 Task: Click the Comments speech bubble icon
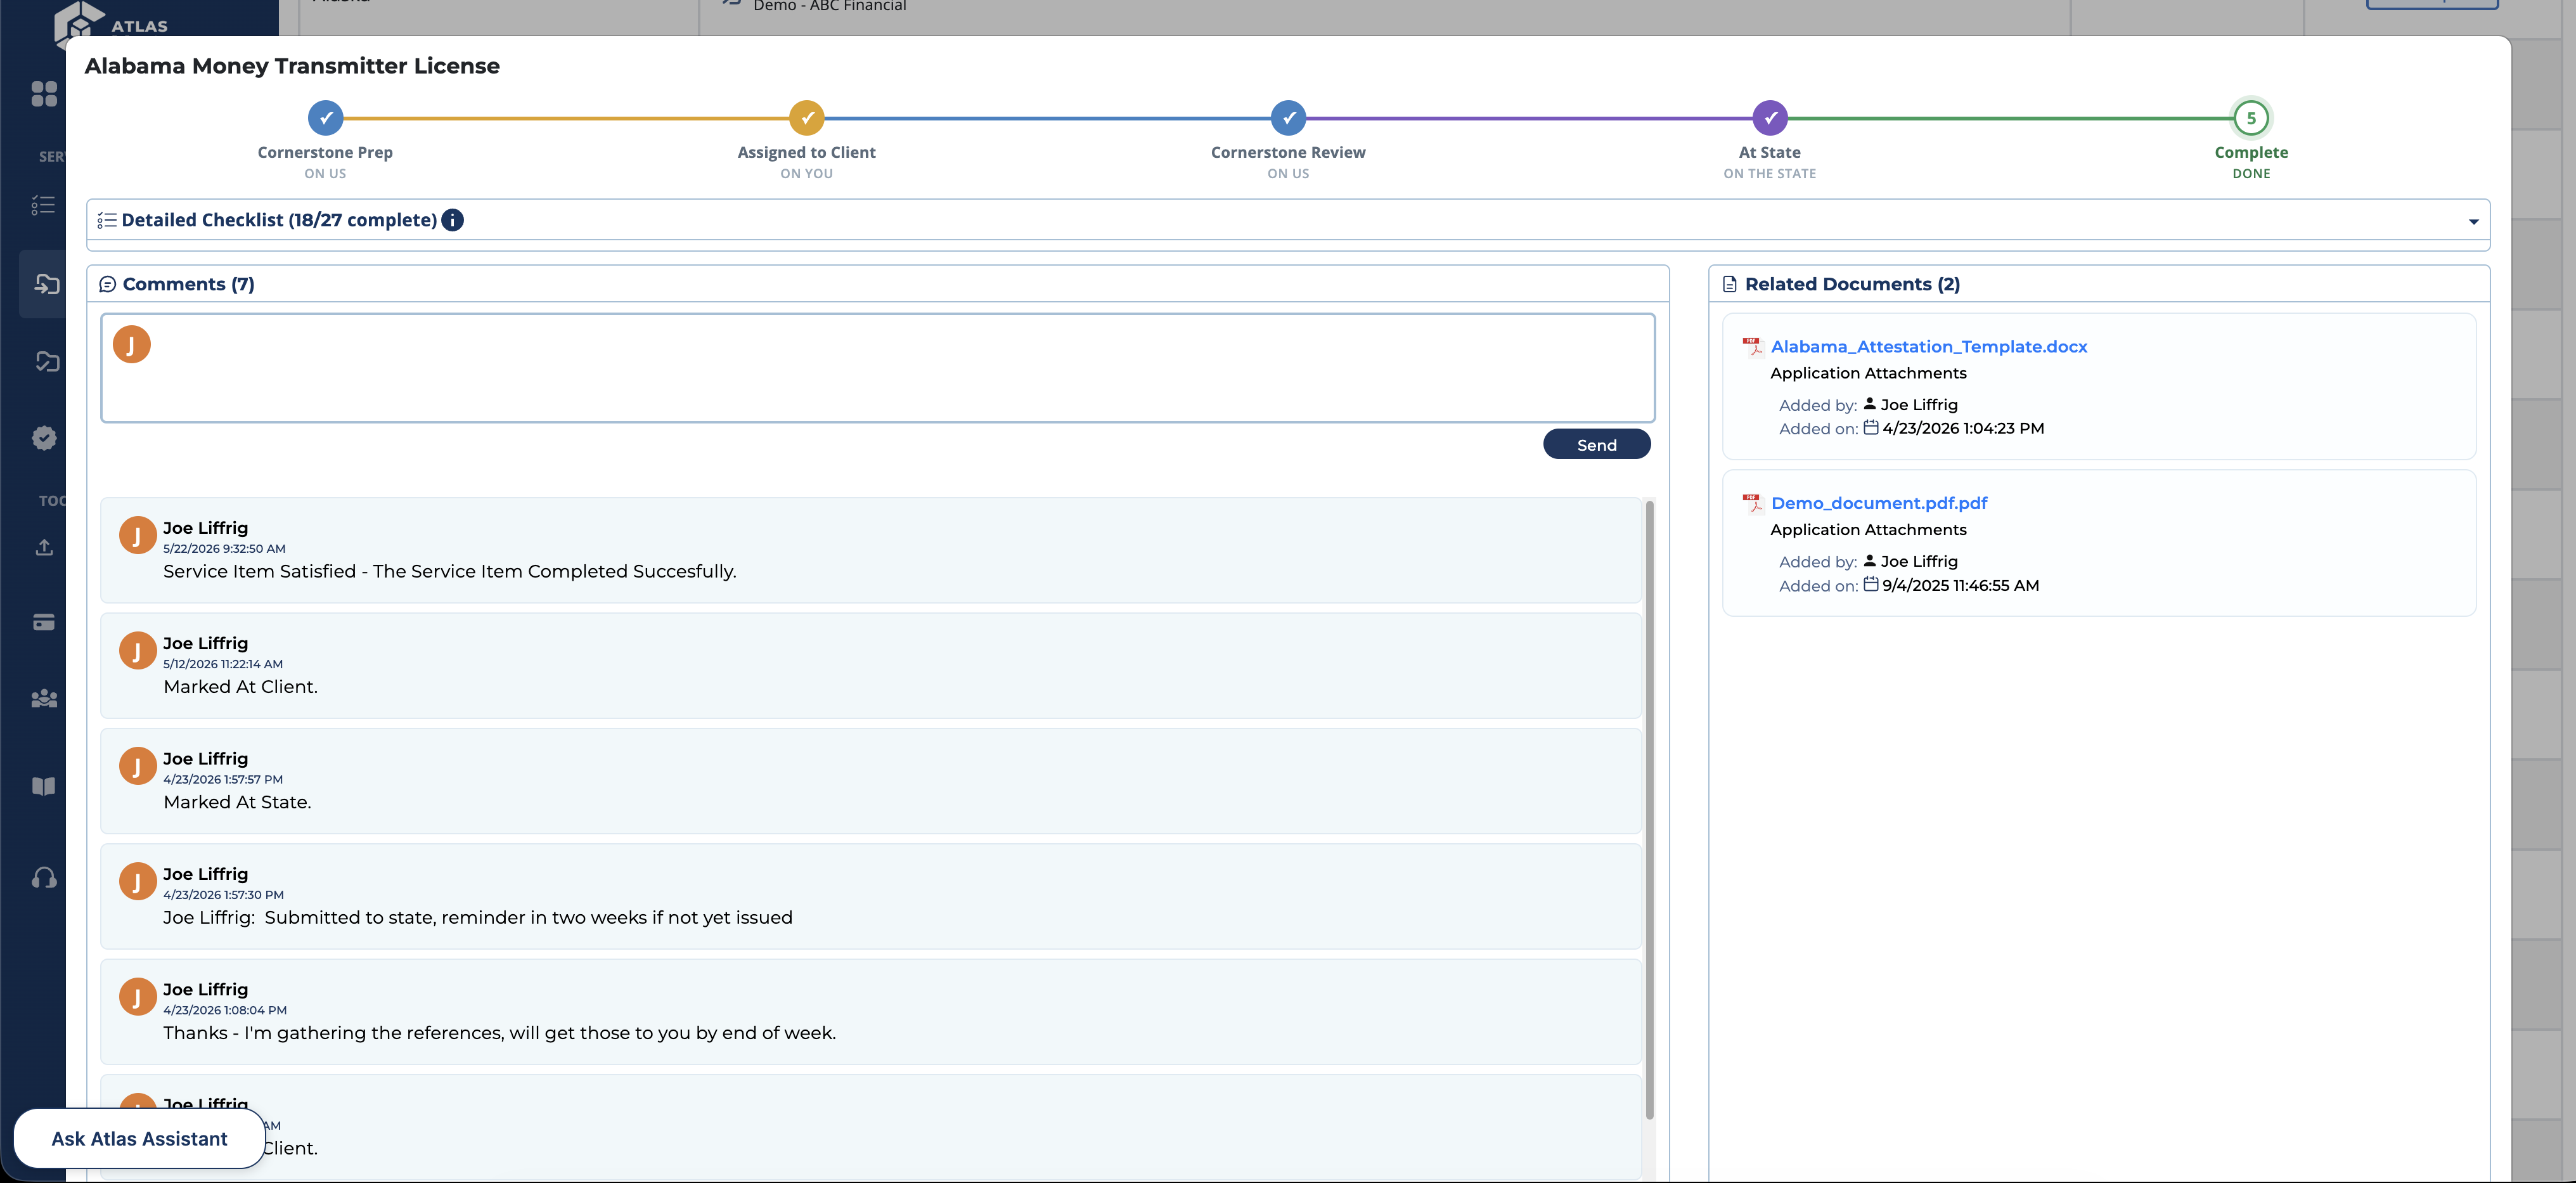(108, 285)
